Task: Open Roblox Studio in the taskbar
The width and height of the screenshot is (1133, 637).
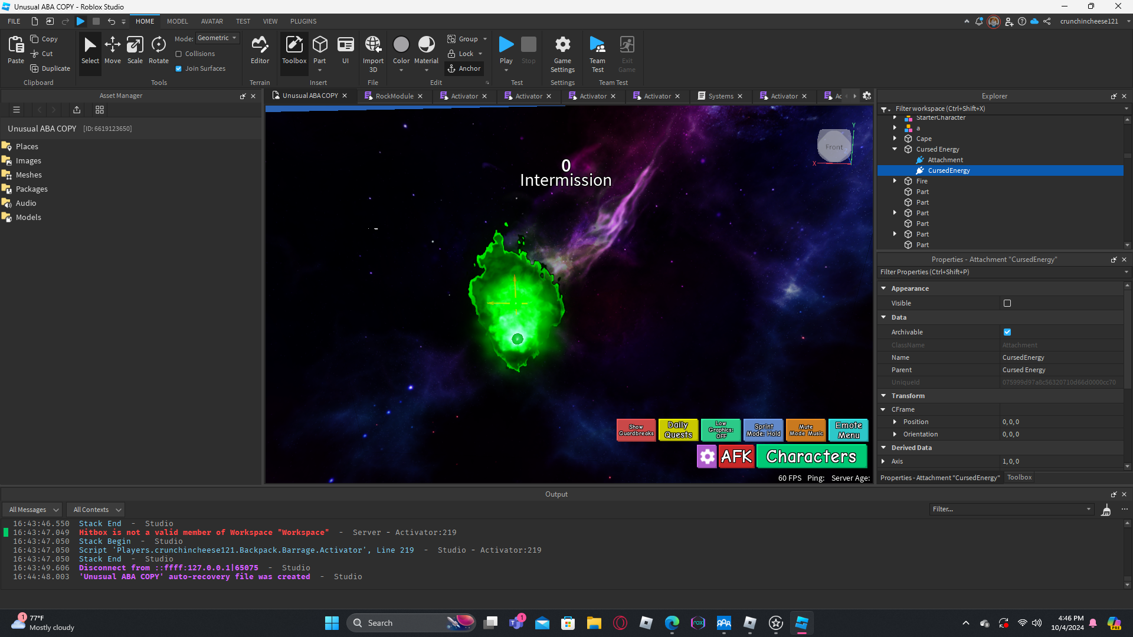Action: tap(801, 623)
